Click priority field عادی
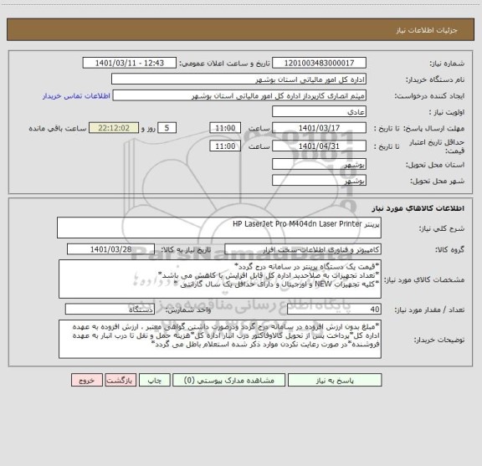The width and height of the screenshot is (482, 466). [319, 111]
